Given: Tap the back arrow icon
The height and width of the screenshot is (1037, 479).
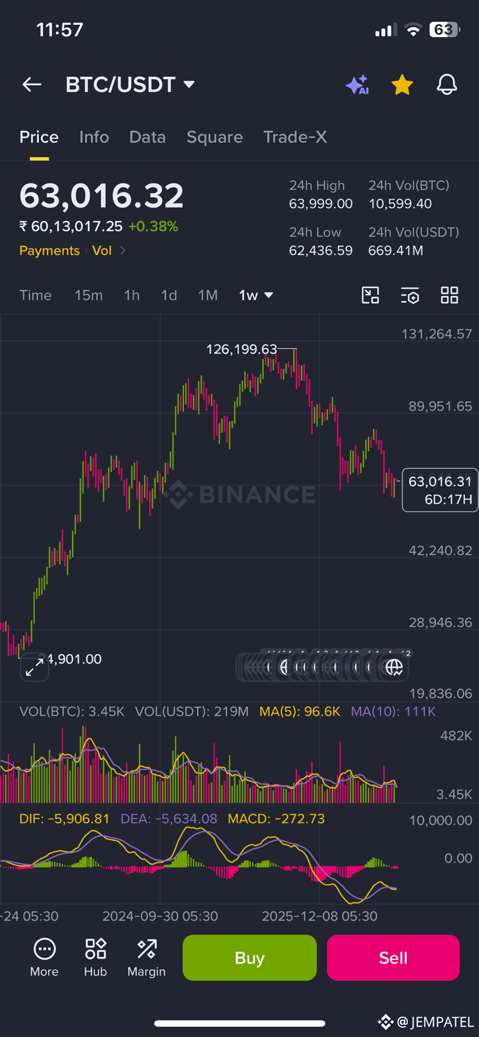Looking at the screenshot, I should (x=32, y=85).
